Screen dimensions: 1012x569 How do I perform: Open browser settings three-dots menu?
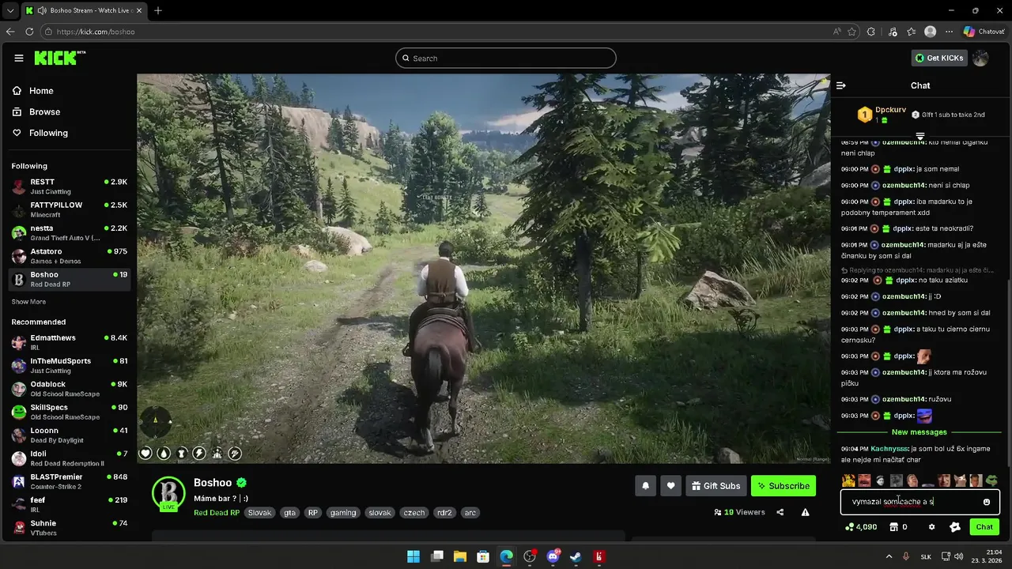point(949,32)
